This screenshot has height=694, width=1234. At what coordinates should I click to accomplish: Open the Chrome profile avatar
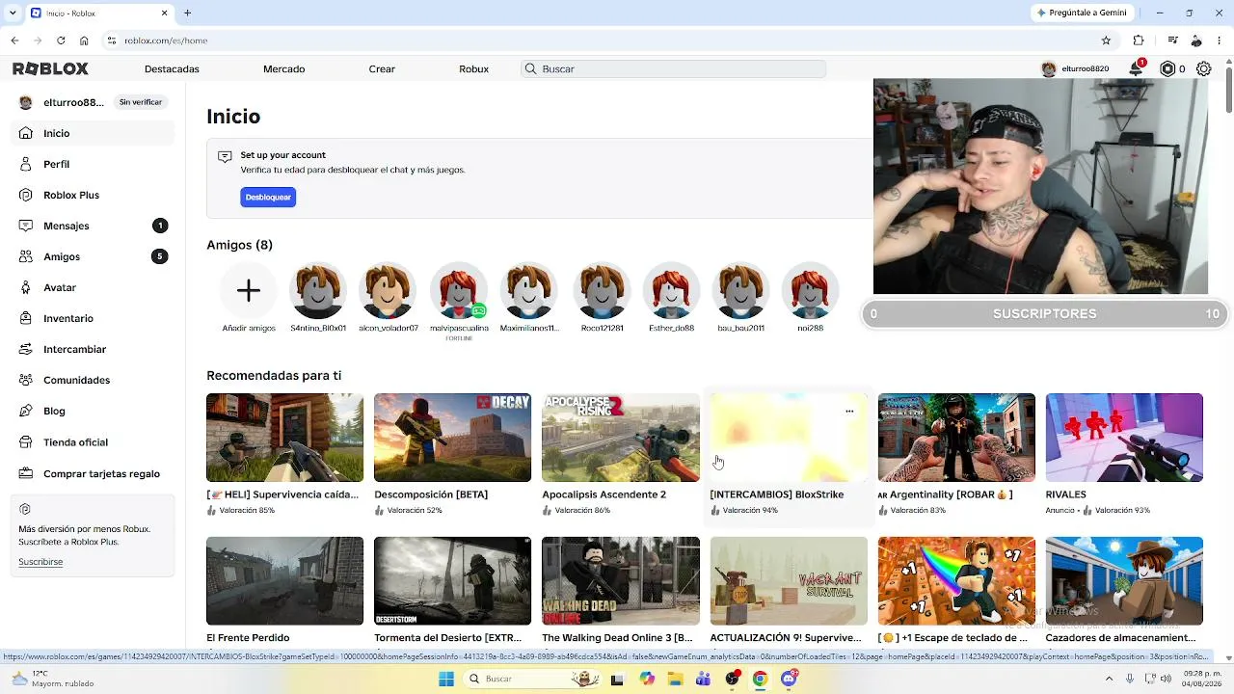1196,40
